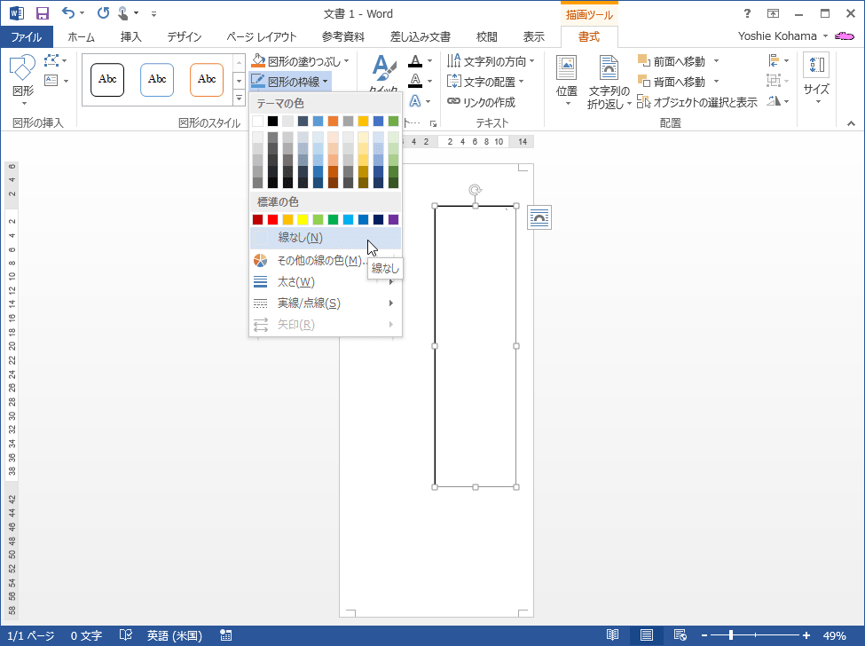865x646 pixels.
Task: Apply the black outline Abc shape style
Action: [107, 80]
